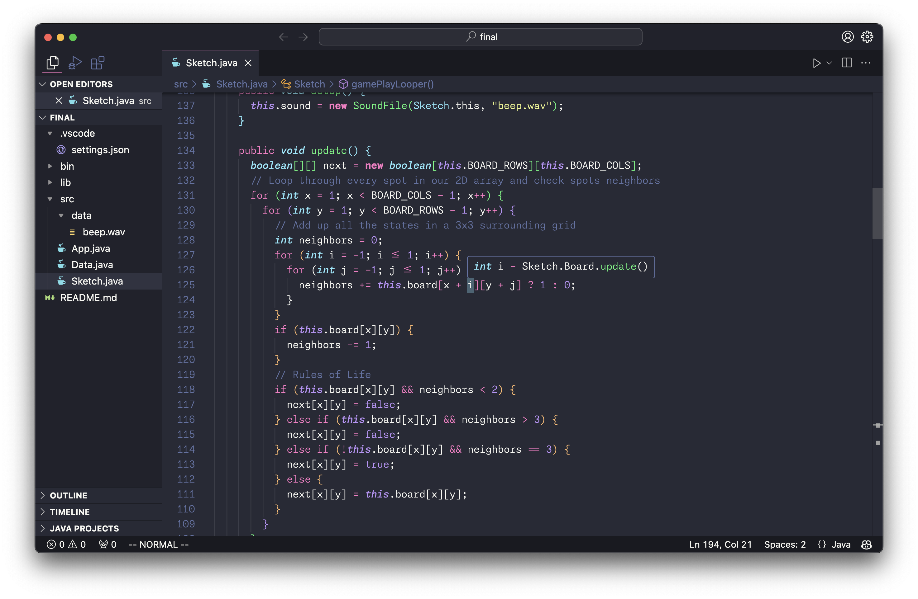Screen dimensions: 918x599
Task: Open More Actions ellipsis in editor toolbar
Action: (866, 63)
